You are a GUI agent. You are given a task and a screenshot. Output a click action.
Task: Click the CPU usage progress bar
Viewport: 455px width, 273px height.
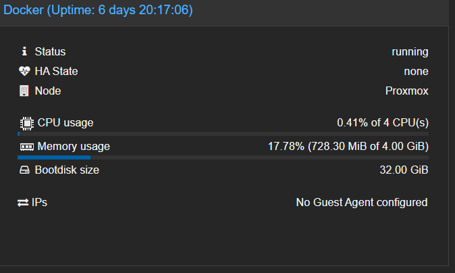pos(223,134)
